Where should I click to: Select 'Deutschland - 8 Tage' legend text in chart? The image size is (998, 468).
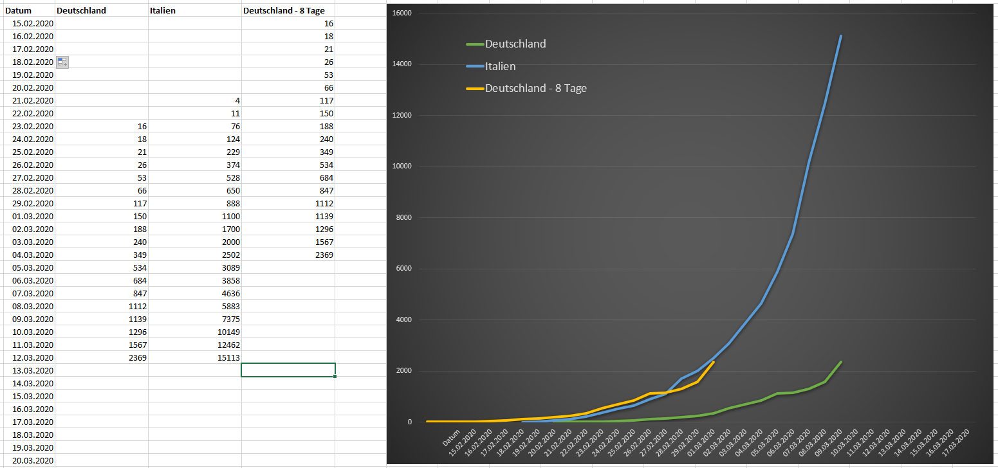tap(535, 88)
